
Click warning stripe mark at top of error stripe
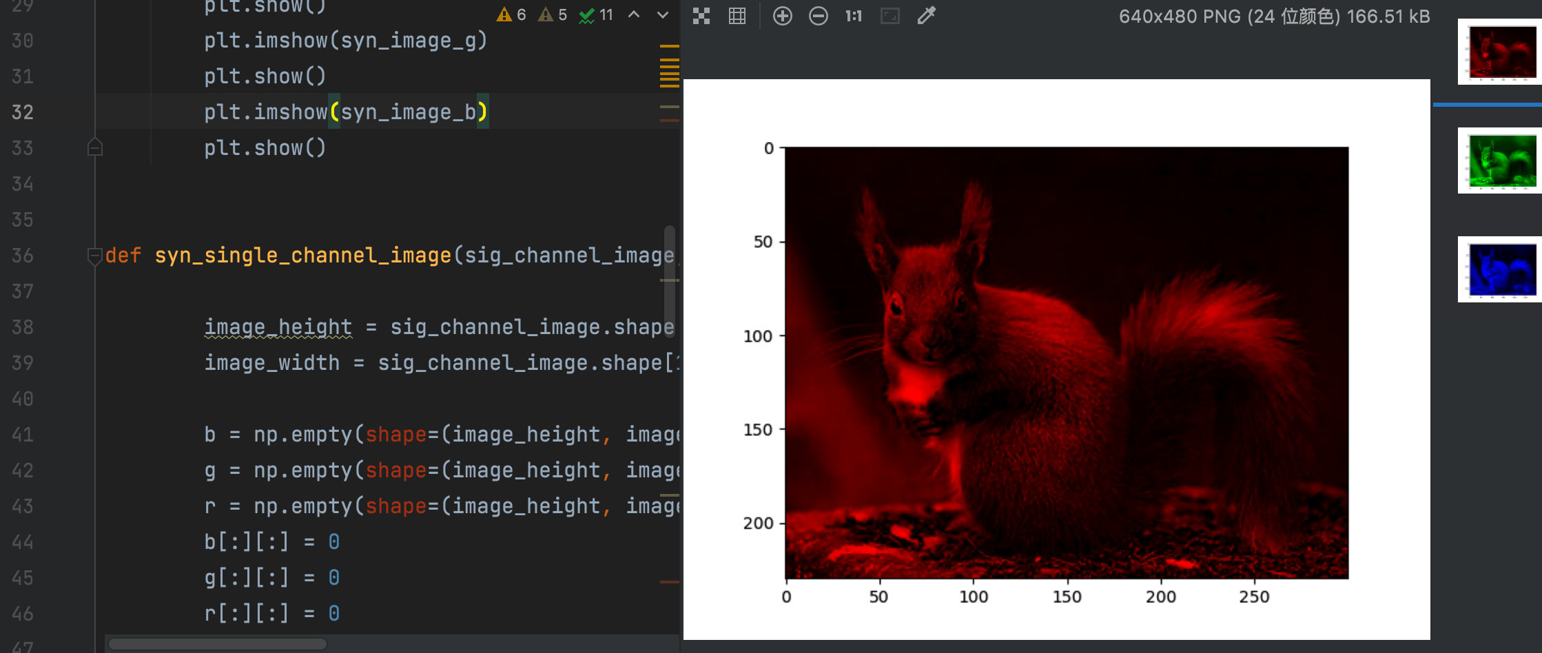[x=669, y=46]
